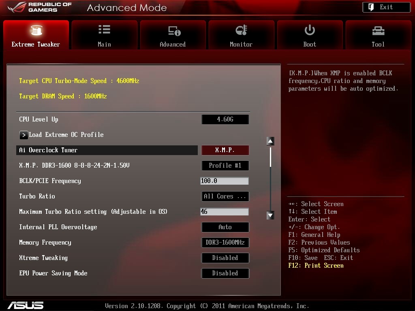Select the CPU Level Up label
The width and height of the screenshot is (415, 311).
point(39,119)
